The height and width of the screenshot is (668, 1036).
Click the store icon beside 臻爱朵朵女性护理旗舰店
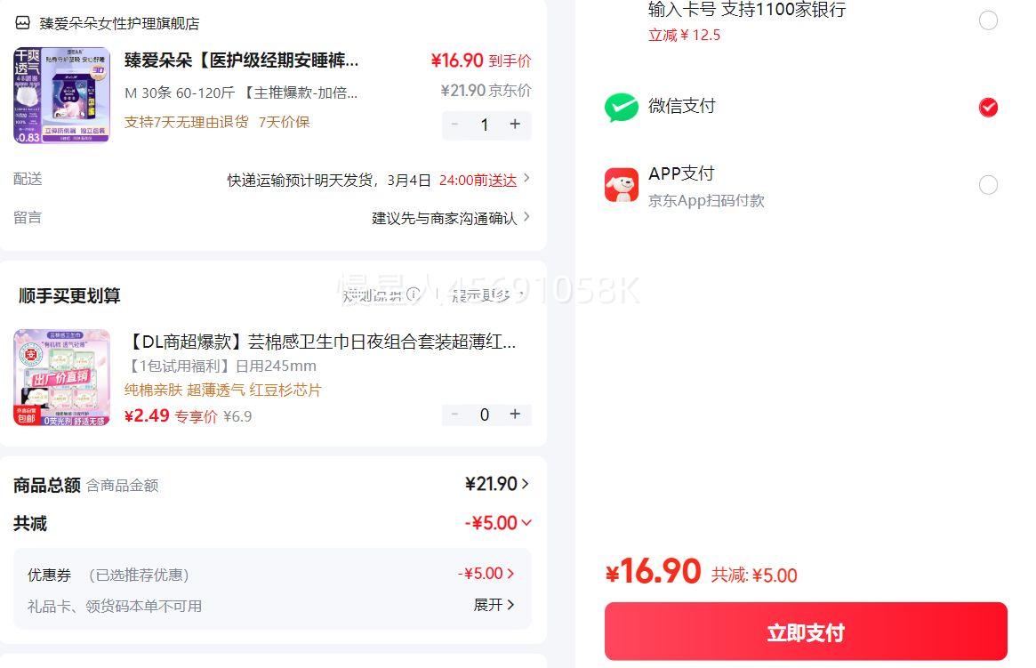pyautogui.click(x=22, y=23)
